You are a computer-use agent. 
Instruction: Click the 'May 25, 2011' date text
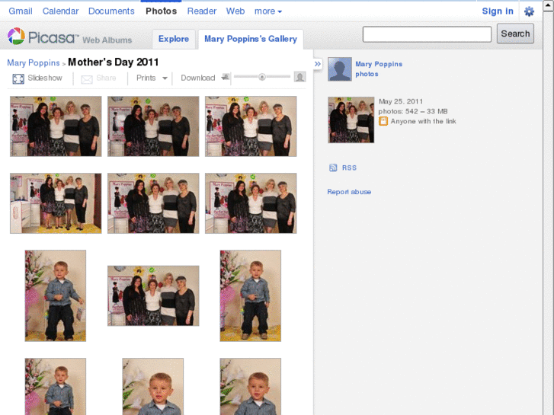[401, 102]
